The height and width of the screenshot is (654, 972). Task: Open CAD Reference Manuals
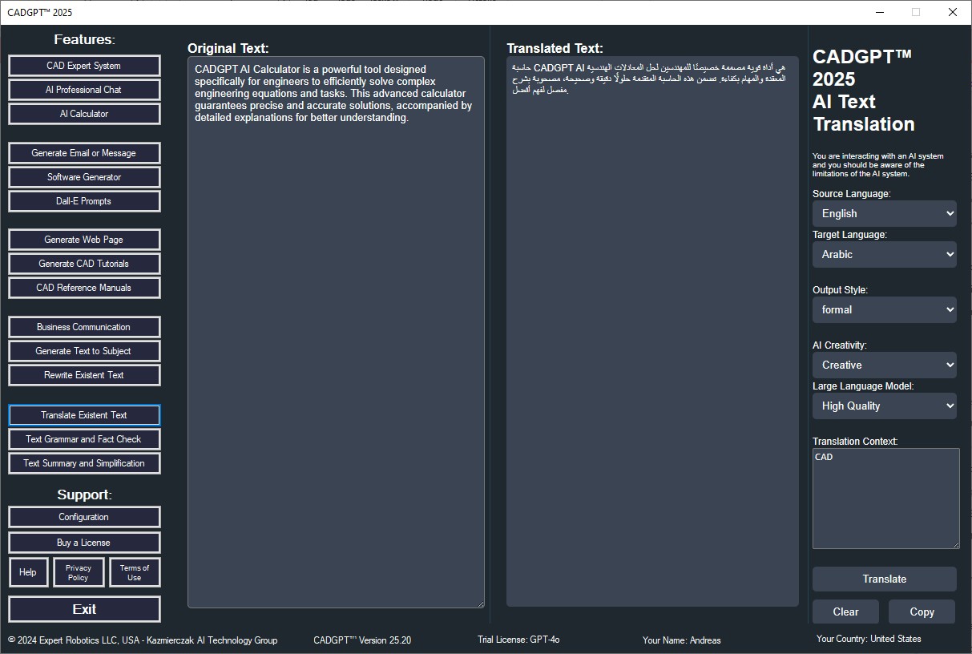pyautogui.click(x=84, y=288)
